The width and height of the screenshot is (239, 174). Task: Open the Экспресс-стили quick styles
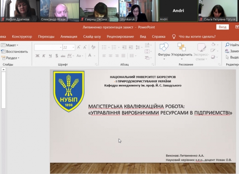point(201,52)
